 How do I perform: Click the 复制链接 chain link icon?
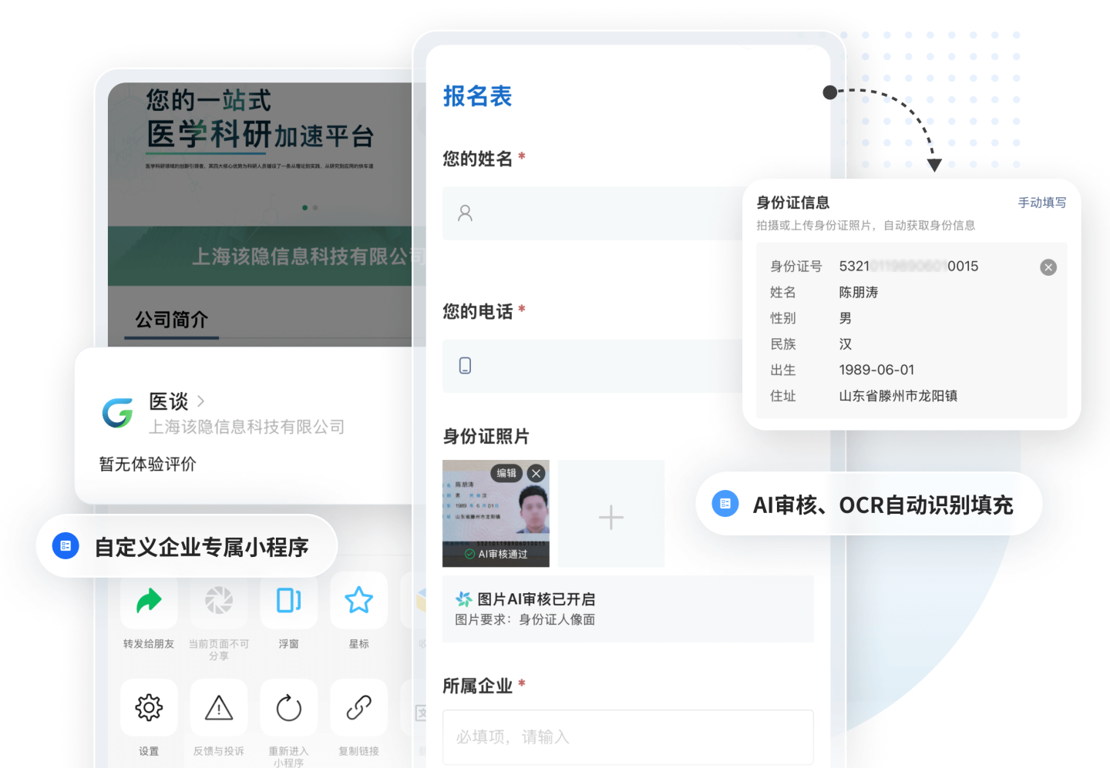click(x=358, y=707)
